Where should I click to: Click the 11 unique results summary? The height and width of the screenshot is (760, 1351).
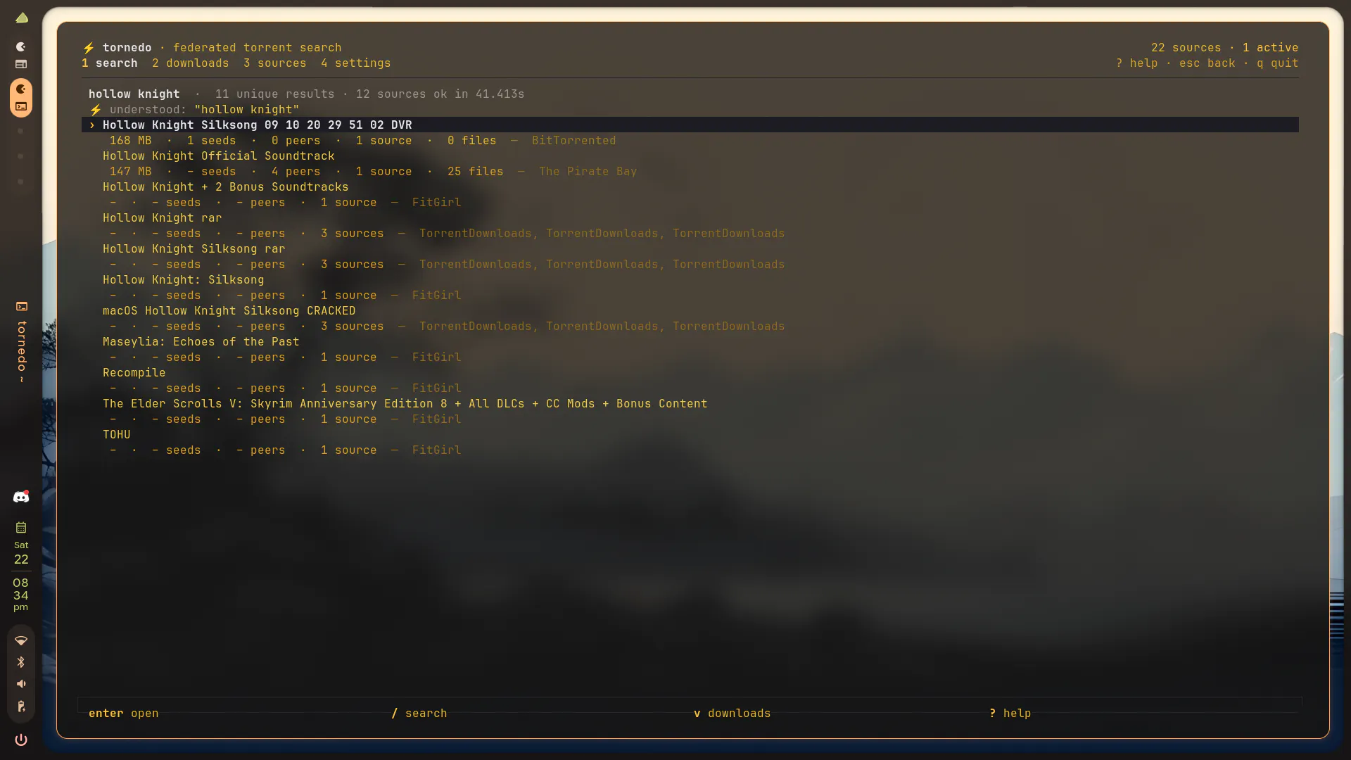point(275,94)
